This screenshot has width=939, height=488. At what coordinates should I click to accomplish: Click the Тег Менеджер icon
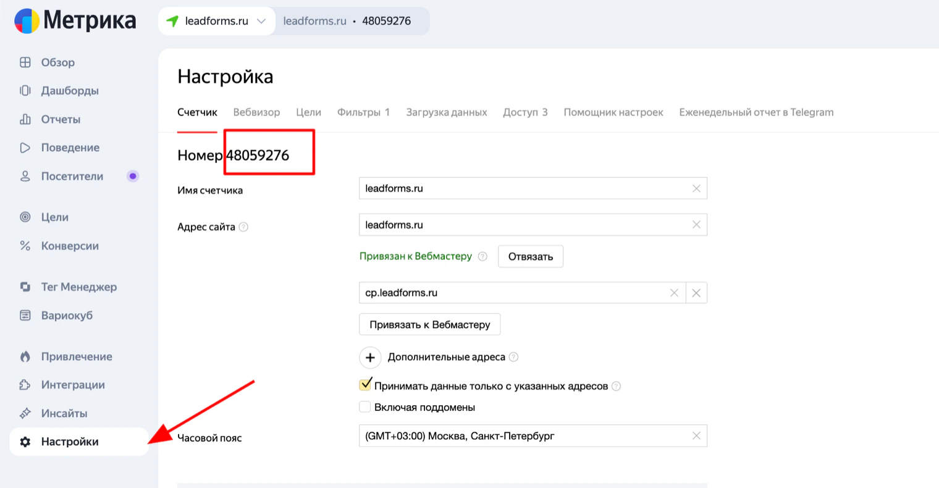pyautogui.click(x=25, y=287)
